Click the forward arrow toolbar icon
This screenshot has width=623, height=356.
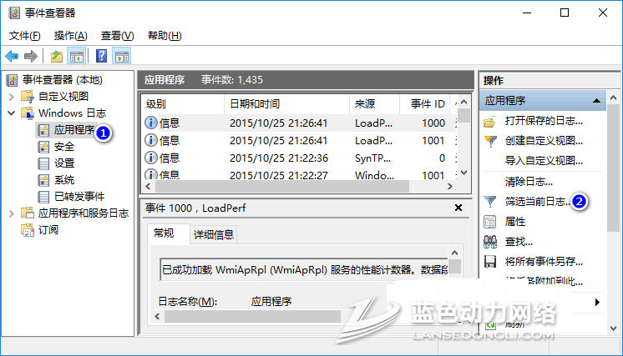point(31,56)
